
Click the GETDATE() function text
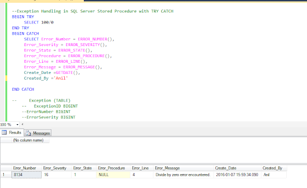(x=67, y=72)
